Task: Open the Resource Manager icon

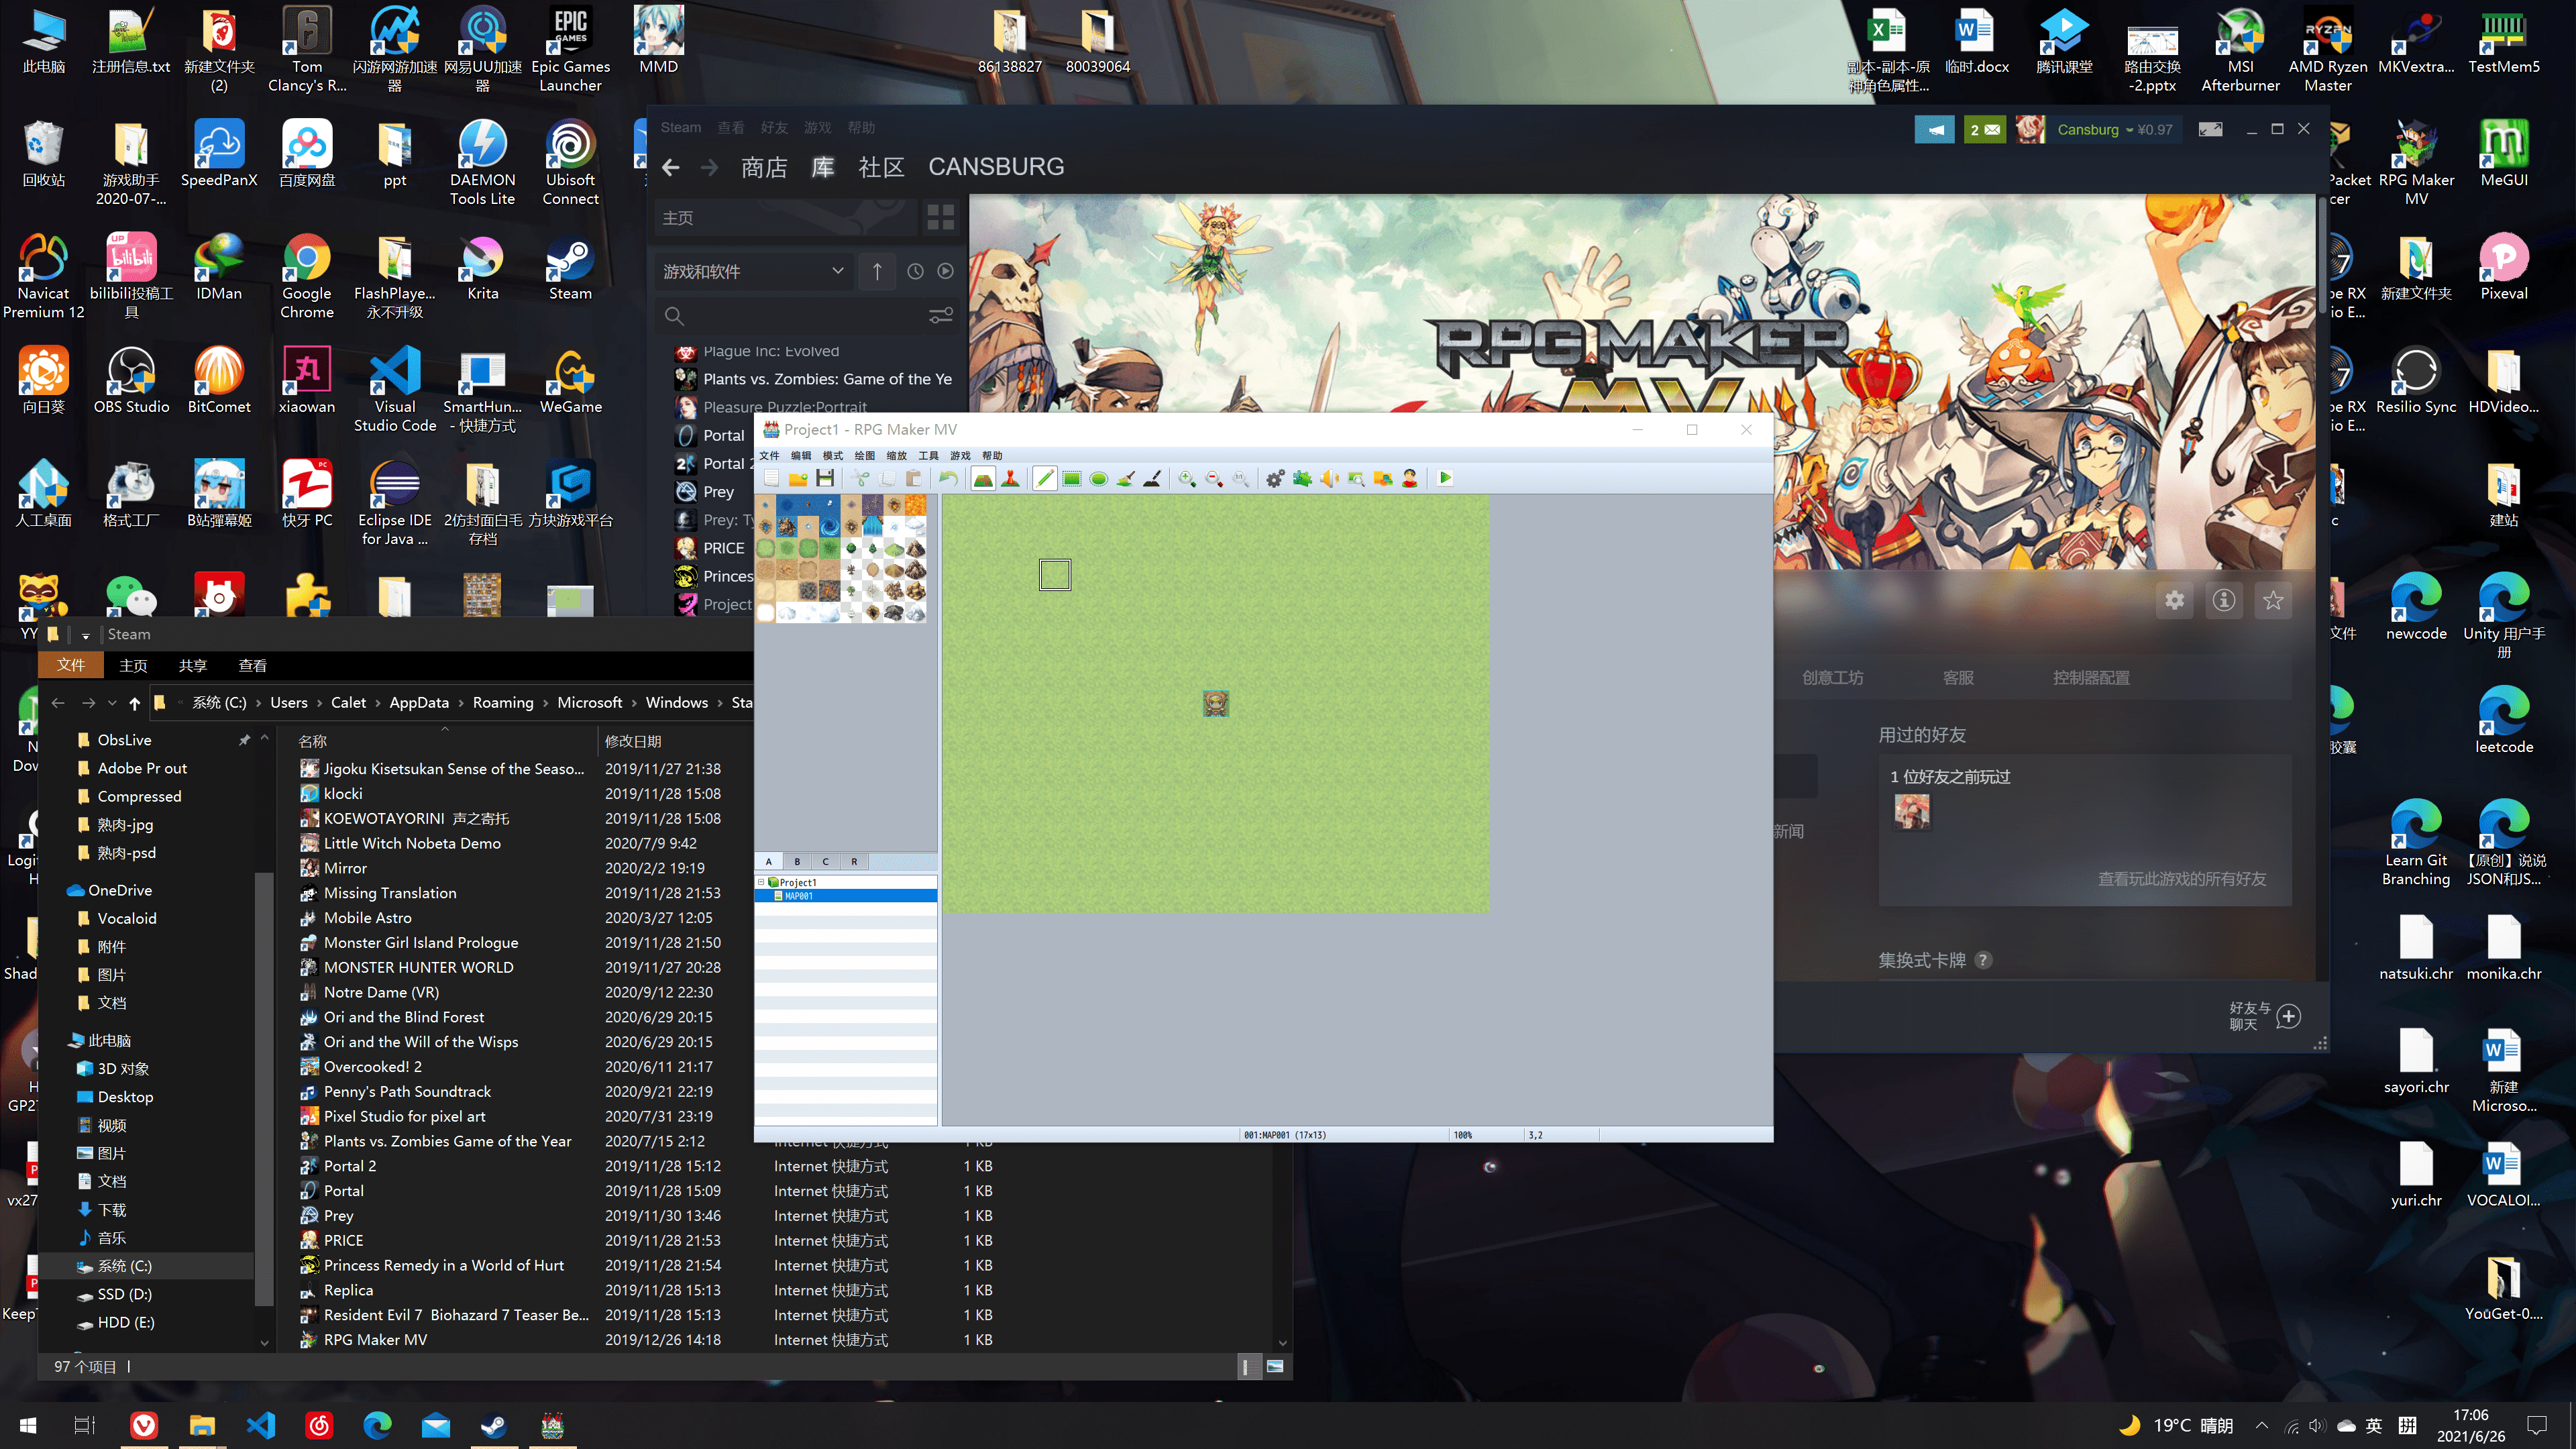Action: [x=1383, y=479]
